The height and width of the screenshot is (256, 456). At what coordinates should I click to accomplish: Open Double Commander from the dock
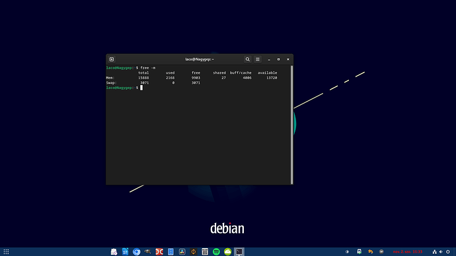159,251
